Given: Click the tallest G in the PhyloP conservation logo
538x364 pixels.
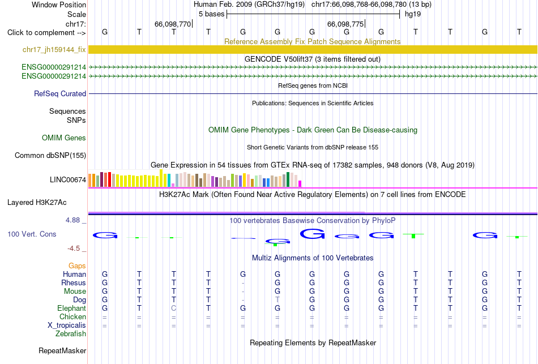Looking at the screenshot, I should coord(312,234).
